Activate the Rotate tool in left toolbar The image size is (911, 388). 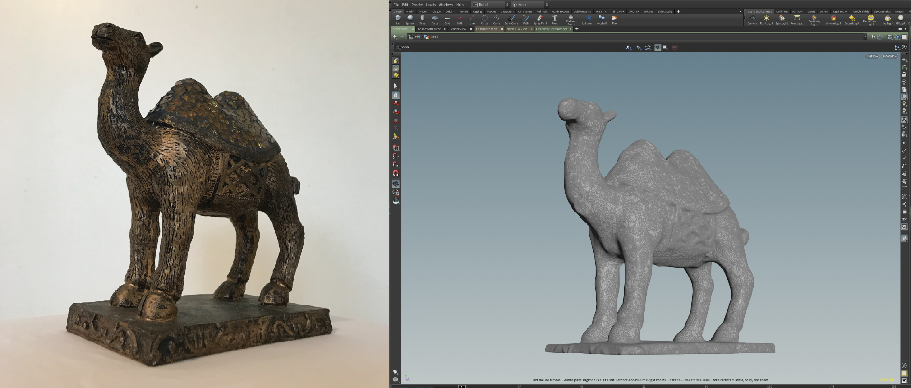tap(396, 112)
